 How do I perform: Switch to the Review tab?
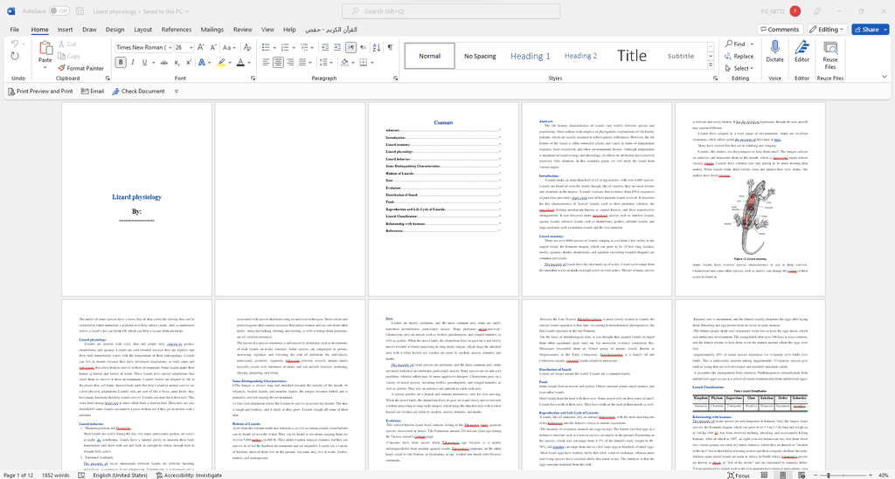click(x=243, y=30)
